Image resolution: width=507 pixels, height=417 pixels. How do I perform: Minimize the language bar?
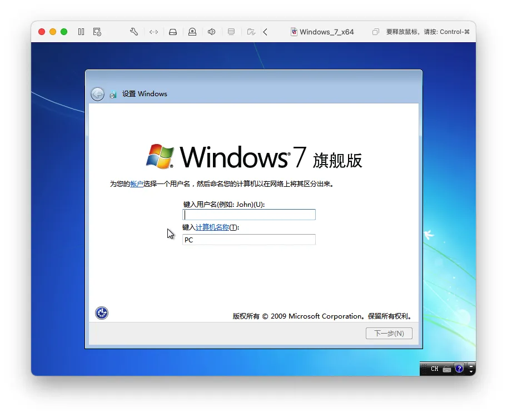471,366
